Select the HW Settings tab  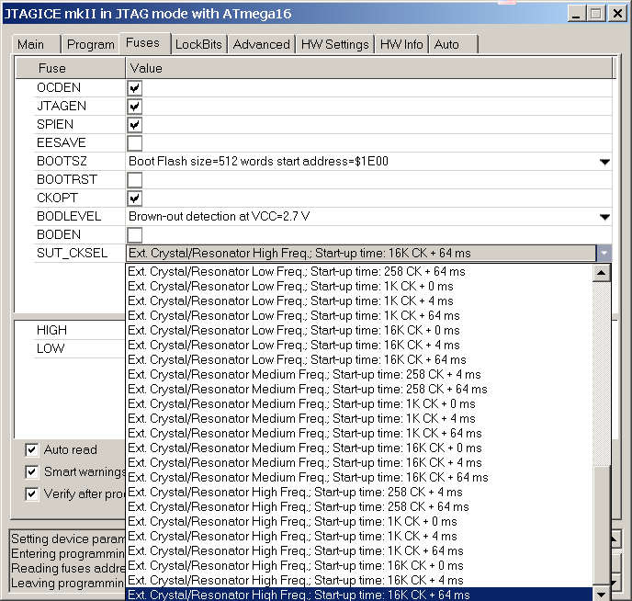point(334,44)
